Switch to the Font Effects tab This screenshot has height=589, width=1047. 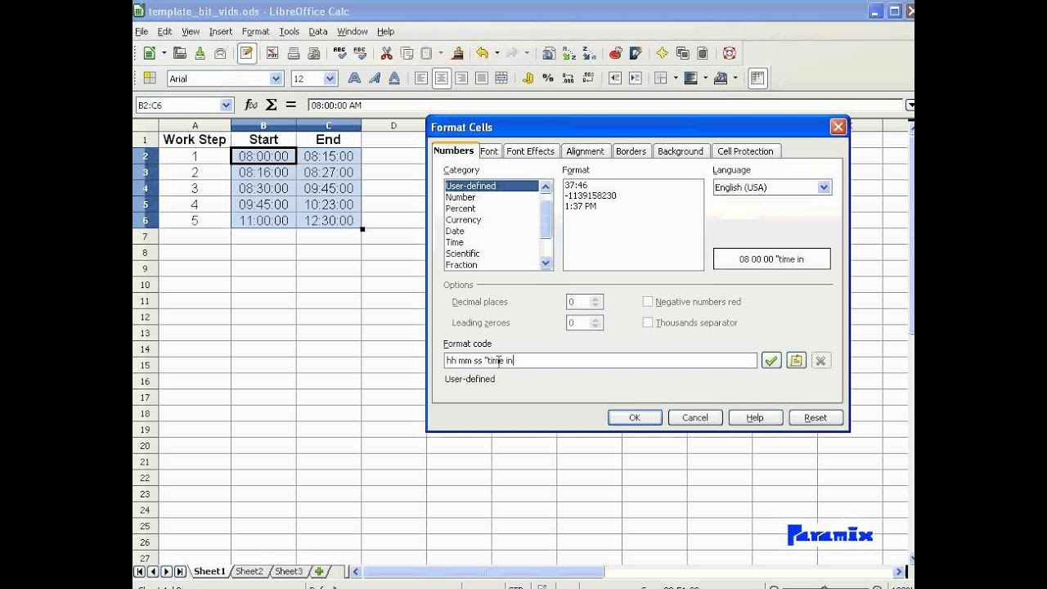point(530,151)
